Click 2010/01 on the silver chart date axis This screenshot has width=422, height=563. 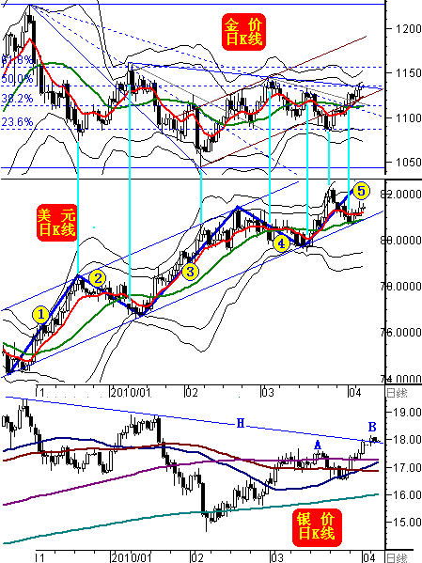[132, 558]
